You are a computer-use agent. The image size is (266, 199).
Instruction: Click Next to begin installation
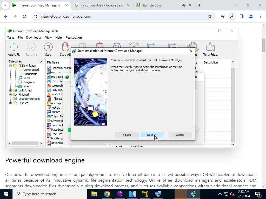152,135
